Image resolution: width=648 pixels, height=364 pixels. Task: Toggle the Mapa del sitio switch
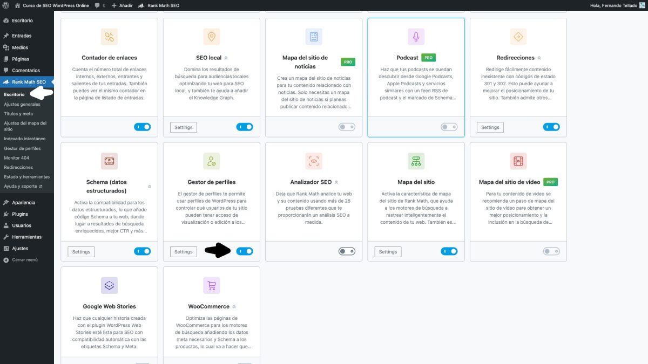click(x=449, y=251)
